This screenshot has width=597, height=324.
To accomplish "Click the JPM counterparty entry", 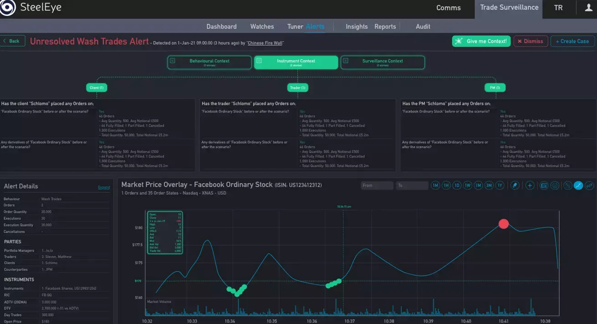I will click(x=46, y=269).
